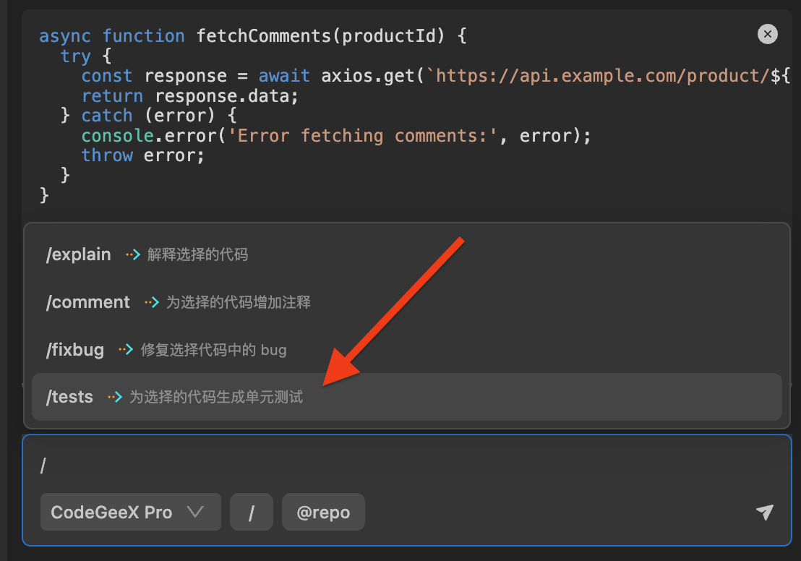
Task: Send the message with the paper plane icon
Action: 764,512
